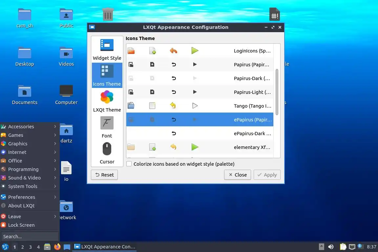
Task: Launch Firefox from the taskbar
Action: 57,247
